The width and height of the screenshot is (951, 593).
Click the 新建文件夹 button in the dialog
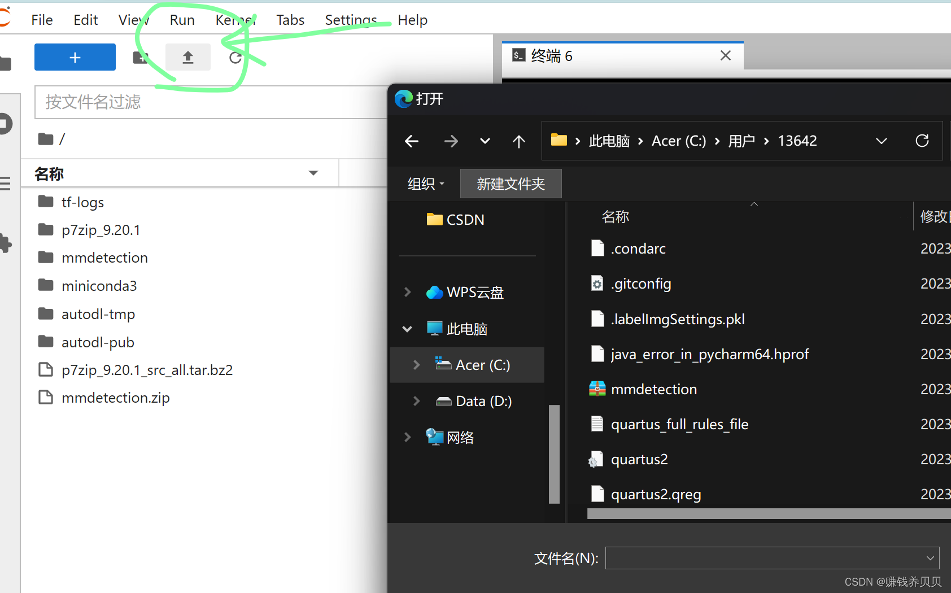[x=510, y=184]
